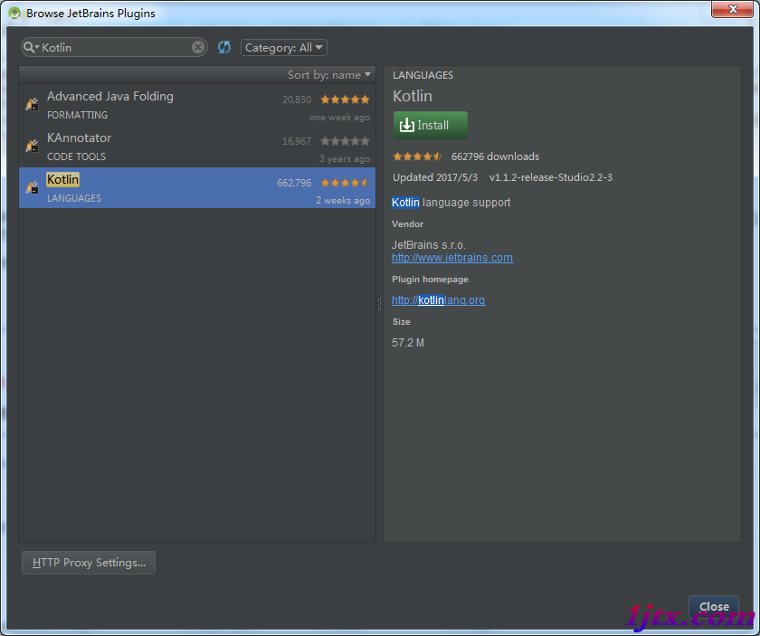This screenshot has width=760, height=636.
Task: Install the Kotlin plugin
Action: 431,125
